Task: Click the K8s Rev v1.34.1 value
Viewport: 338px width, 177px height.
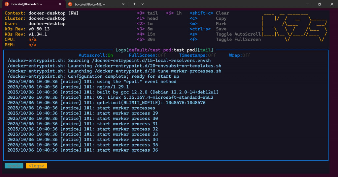Action: pyautogui.click(x=38, y=34)
